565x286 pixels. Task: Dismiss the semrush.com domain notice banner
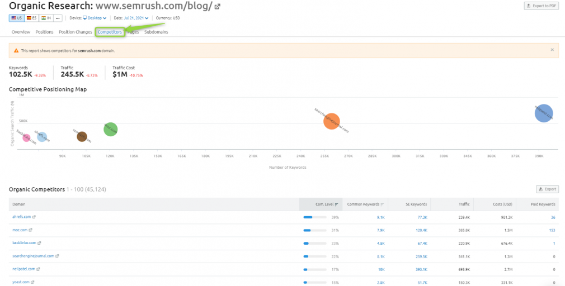pos(552,50)
